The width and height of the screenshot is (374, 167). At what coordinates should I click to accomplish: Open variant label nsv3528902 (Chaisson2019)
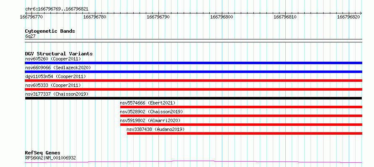[x=151, y=112]
